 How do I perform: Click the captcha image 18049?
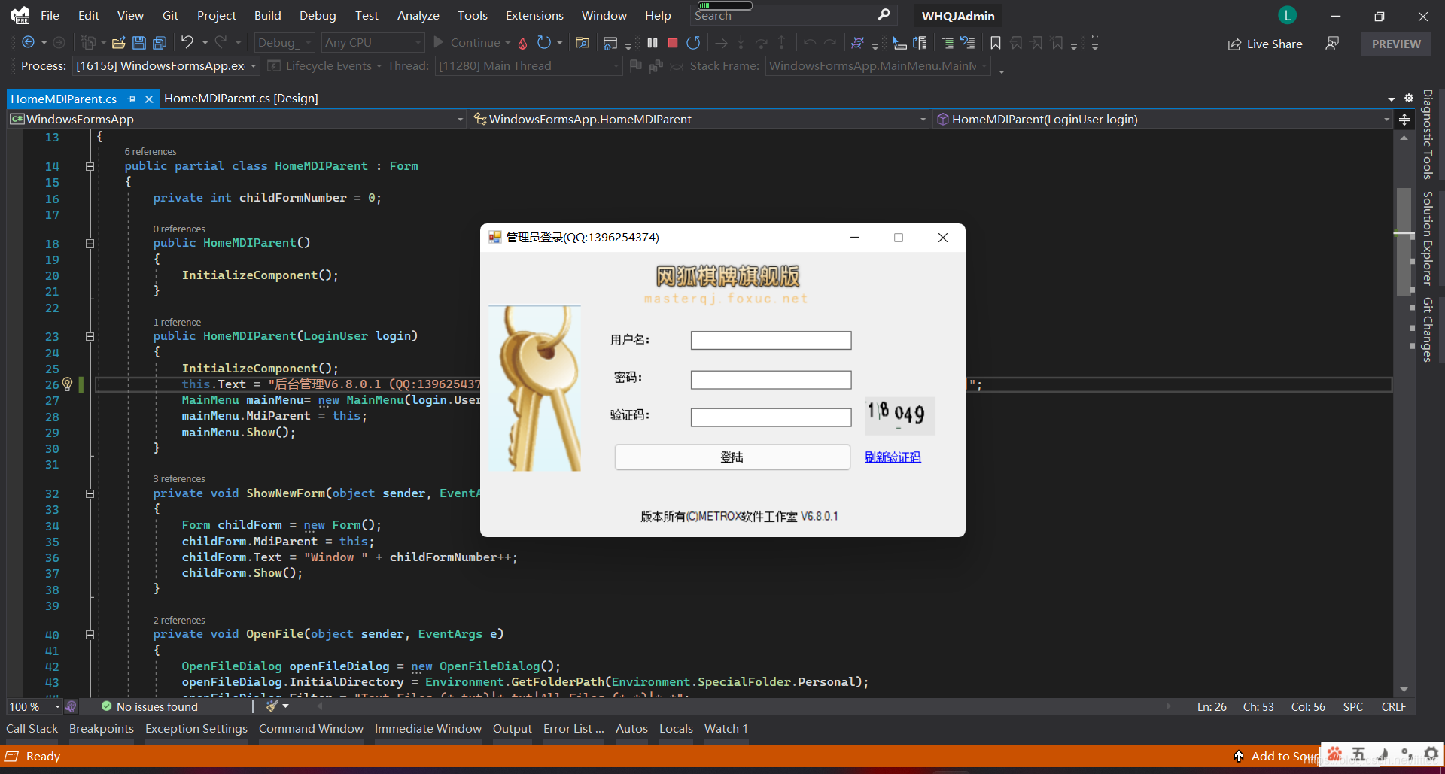coord(899,416)
